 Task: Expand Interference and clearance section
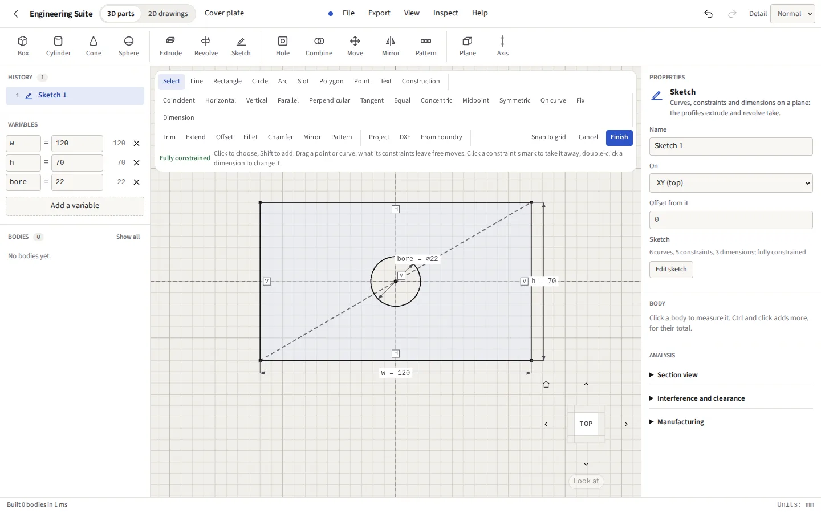(731, 398)
